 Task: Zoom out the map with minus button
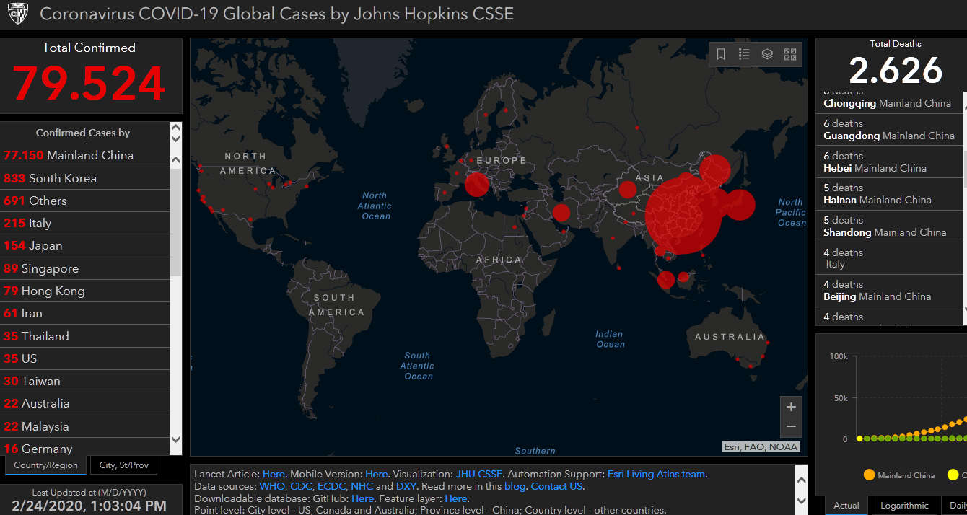[791, 427]
